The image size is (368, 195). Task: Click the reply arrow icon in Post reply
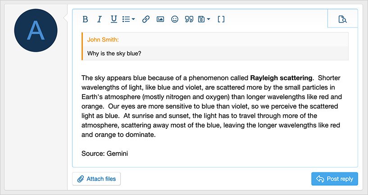pos(320,179)
